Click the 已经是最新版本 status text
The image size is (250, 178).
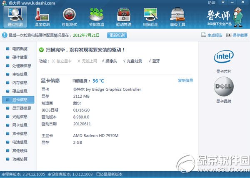pos(109,174)
